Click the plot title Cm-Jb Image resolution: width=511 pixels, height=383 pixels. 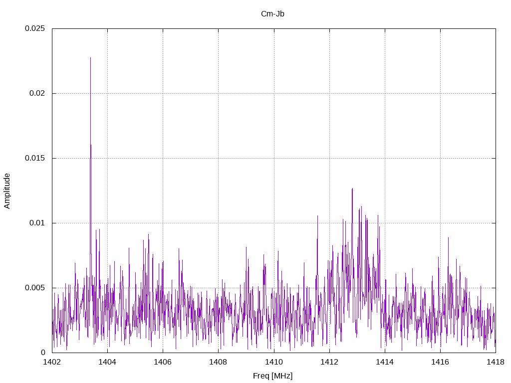point(272,13)
